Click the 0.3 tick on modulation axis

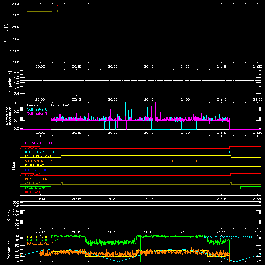tap(16, 103)
